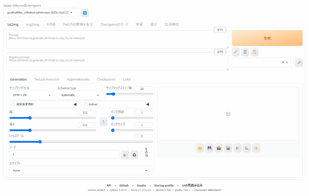Open the Github footer link

tap(124, 185)
